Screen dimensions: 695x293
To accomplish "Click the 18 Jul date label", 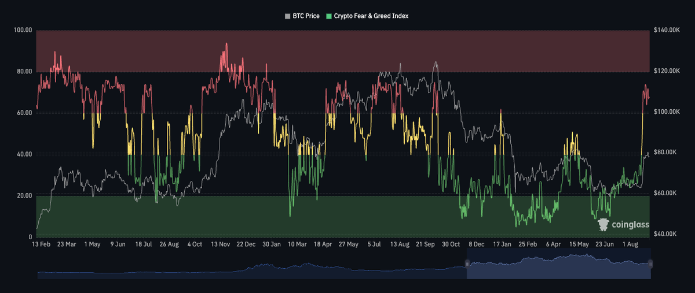I will click(x=143, y=244).
